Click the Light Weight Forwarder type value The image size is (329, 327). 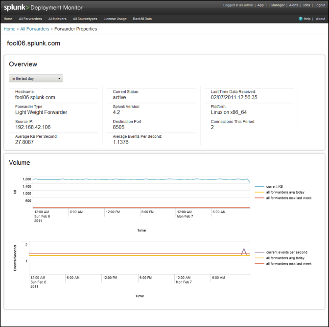pos(41,112)
